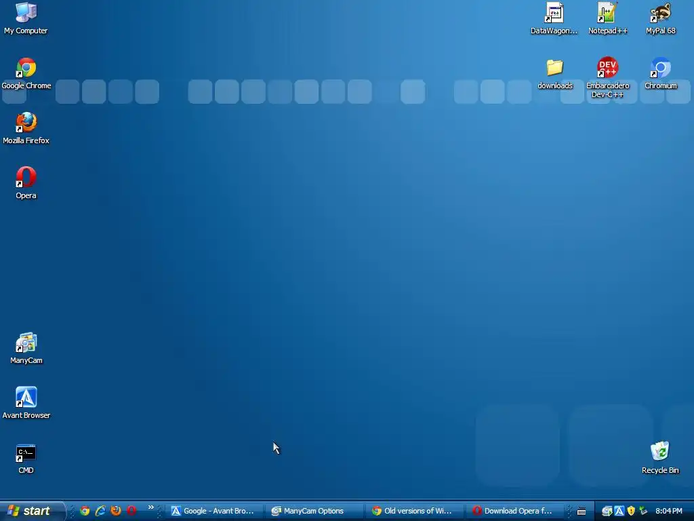The width and height of the screenshot is (694, 521).
Task: Launch Firefox from Quick Launch bar
Action: pos(116,511)
